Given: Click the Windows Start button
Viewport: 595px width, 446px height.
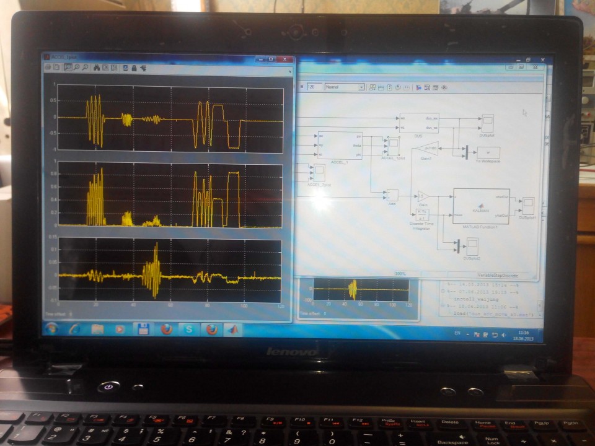Looking at the screenshot, I should click(52, 329).
